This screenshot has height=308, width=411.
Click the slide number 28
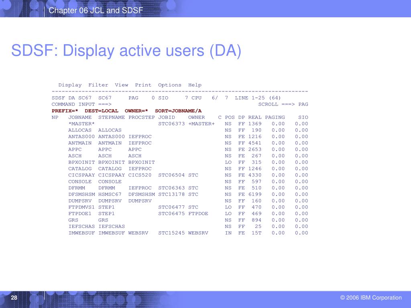(14, 298)
